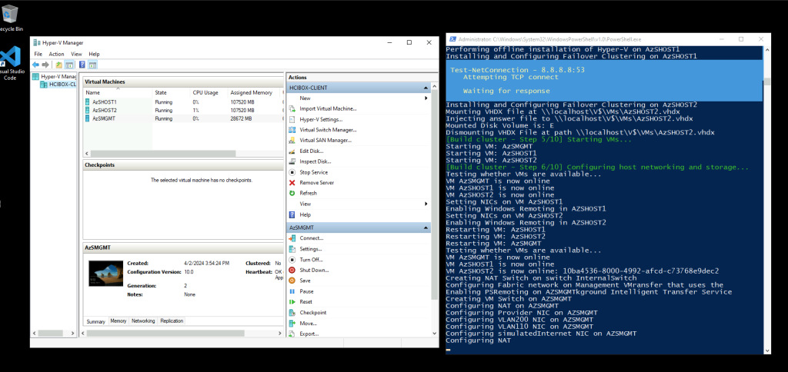Viewport: 788px width, 372px height.
Task: Click 28672 MB memory cell for AzSMGMT
Action: [x=242, y=118]
